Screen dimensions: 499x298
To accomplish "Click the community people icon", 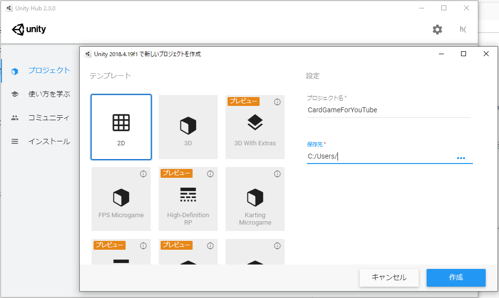I will click(15, 118).
